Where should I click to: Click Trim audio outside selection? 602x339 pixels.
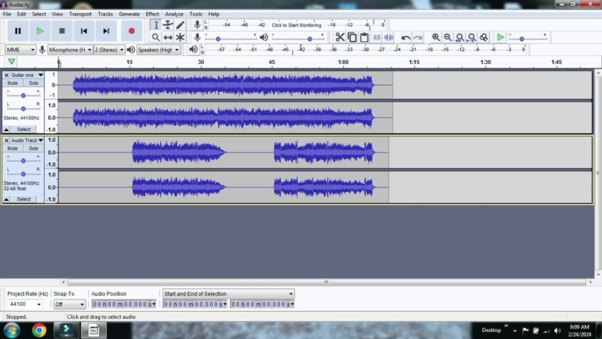coord(377,37)
